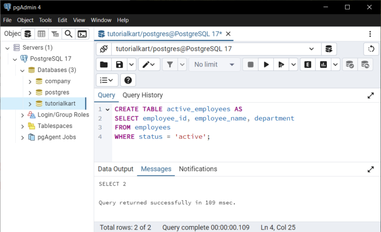Expand the tutorialkart database node
Image resolution: width=381 pixels, height=232 pixels.
pyautogui.click(x=30, y=104)
